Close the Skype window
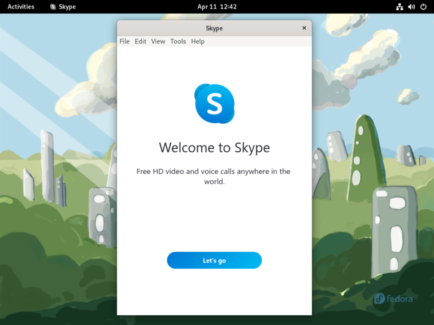434x325 pixels. click(304, 28)
